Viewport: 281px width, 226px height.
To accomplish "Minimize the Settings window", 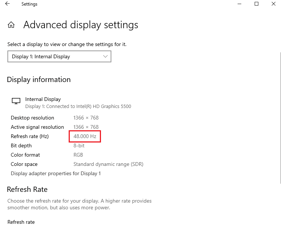I will click(239, 4).
